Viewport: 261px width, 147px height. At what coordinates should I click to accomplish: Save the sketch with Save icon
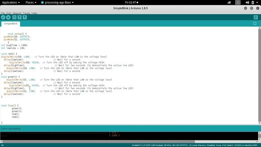click(24, 17)
